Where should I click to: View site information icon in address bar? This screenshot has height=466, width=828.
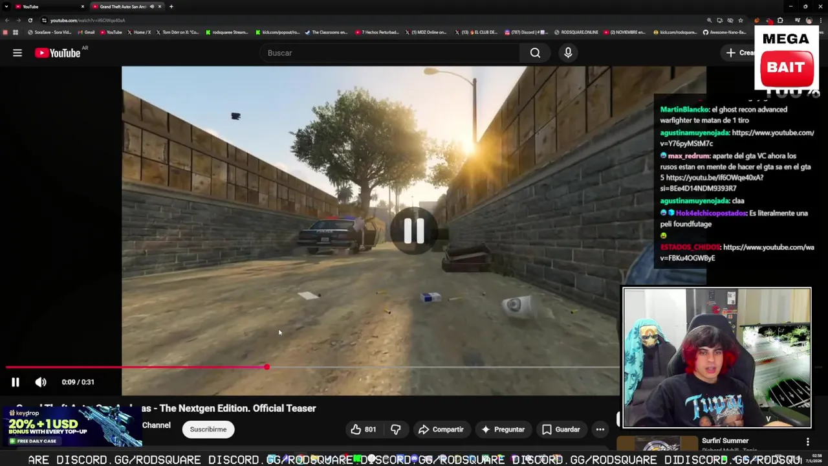click(44, 20)
